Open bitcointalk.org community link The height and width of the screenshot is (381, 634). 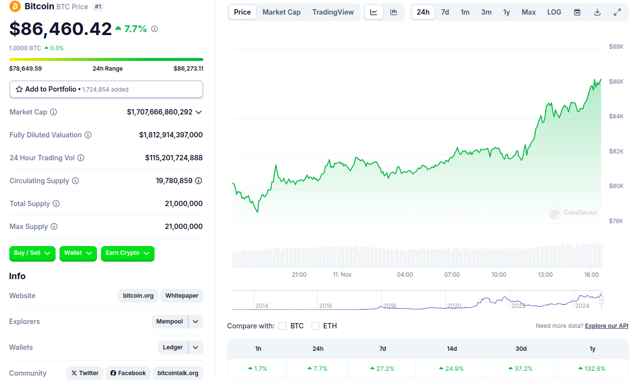(x=178, y=373)
